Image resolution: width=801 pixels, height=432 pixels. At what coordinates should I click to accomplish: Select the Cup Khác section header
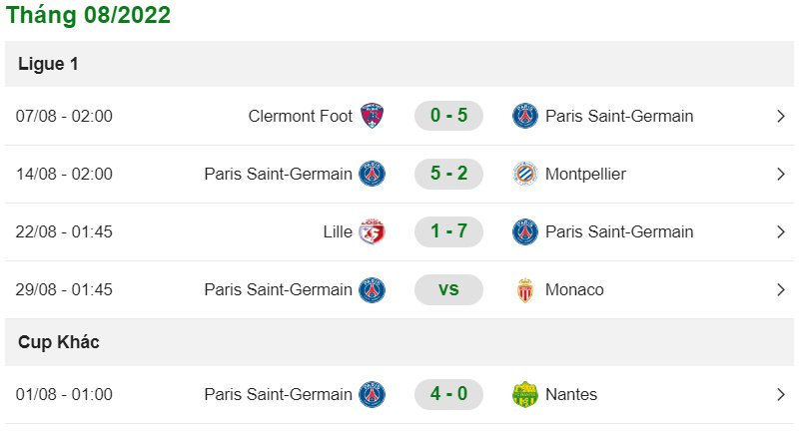click(400, 342)
